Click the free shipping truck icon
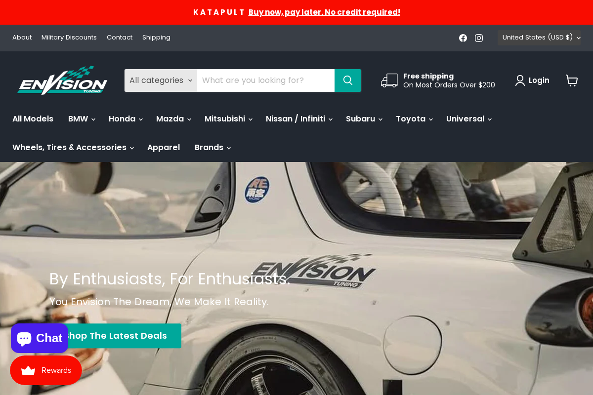 point(390,80)
